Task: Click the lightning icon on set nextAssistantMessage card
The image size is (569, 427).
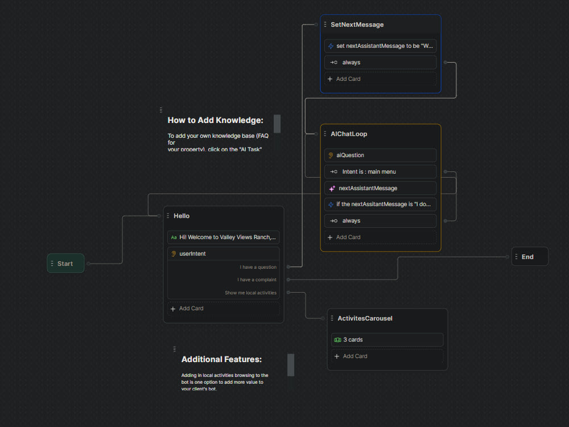Action: pos(331,46)
